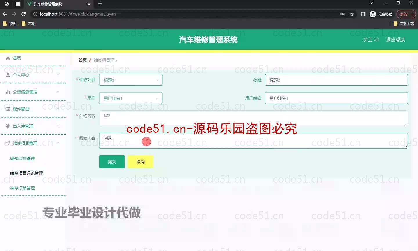Screen dimensions: 418x251
Task: Click the 维修项目评论 breadcrumb text
Action: click(106, 60)
